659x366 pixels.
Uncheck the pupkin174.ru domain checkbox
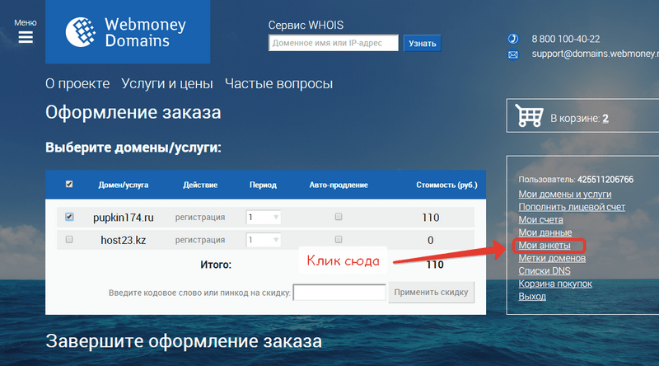coord(69,217)
